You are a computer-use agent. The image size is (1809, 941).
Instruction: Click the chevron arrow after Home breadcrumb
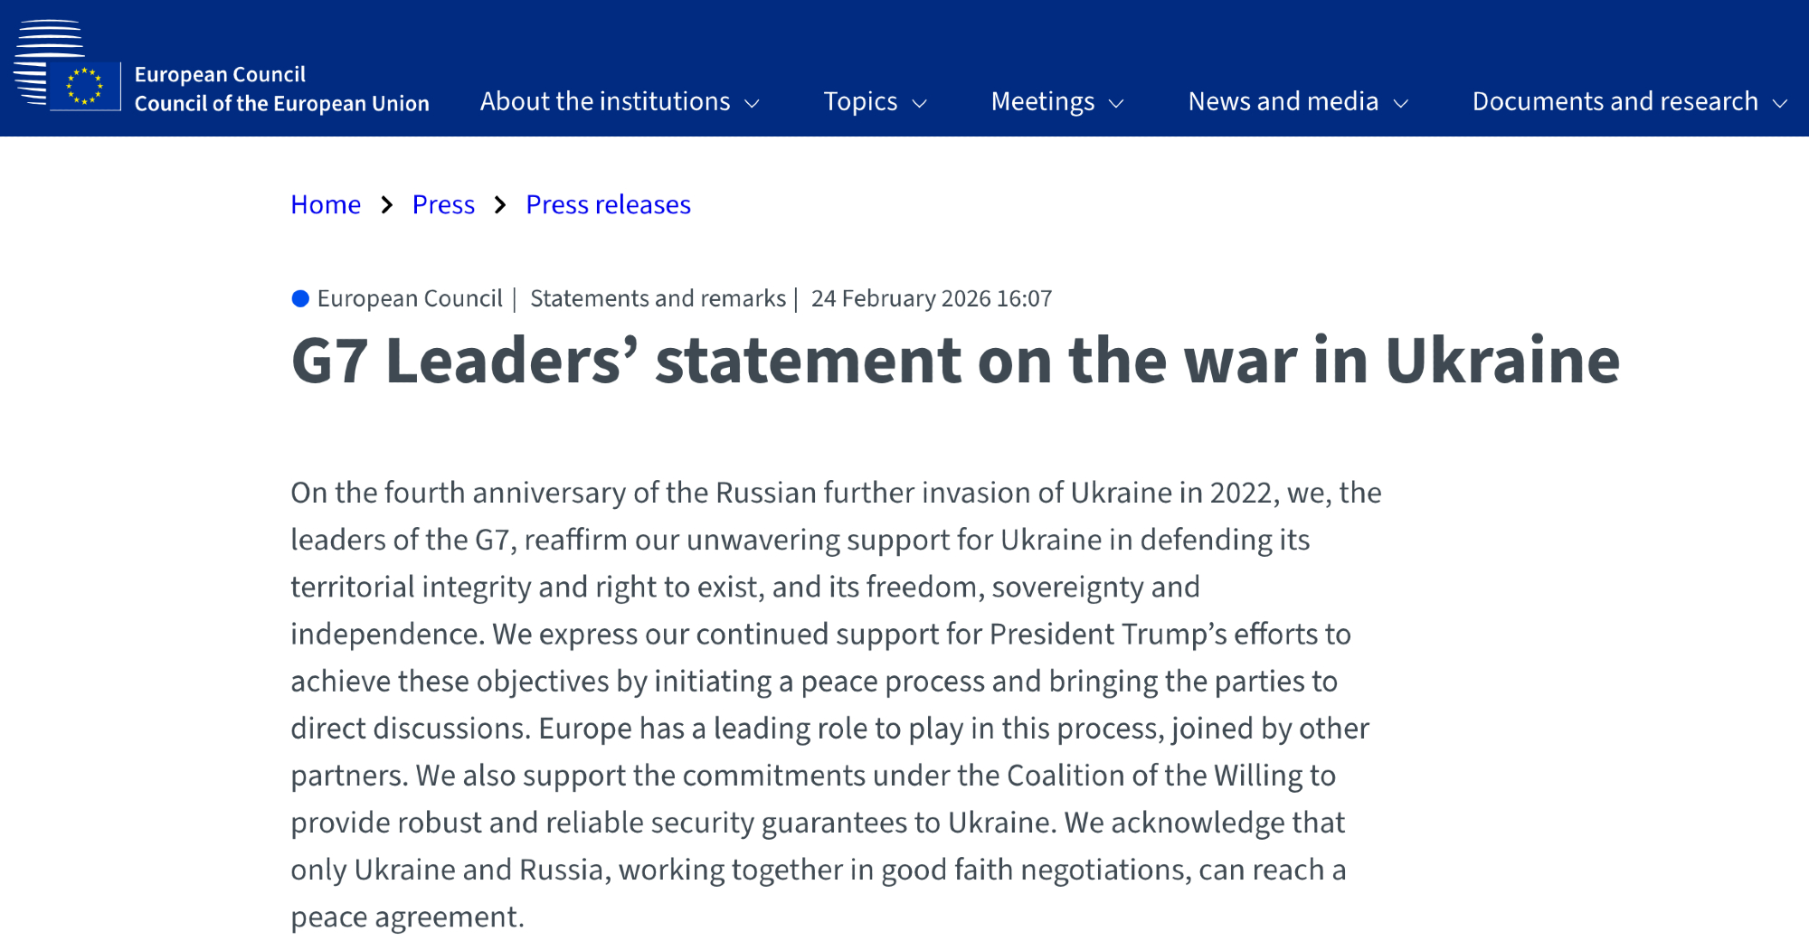[x=387, y=205]
